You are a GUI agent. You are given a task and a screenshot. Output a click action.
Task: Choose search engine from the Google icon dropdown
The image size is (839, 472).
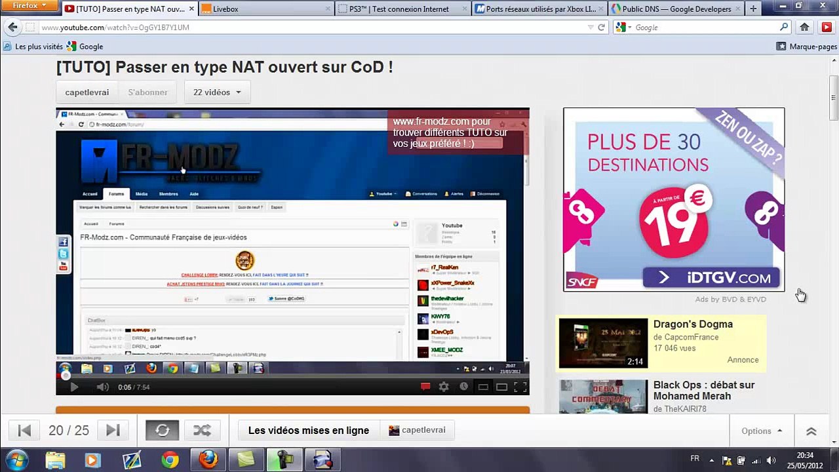click(623, 28)
